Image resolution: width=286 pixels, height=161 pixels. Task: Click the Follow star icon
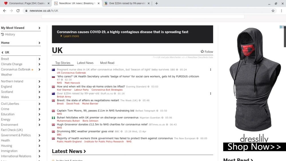point(202,51)
